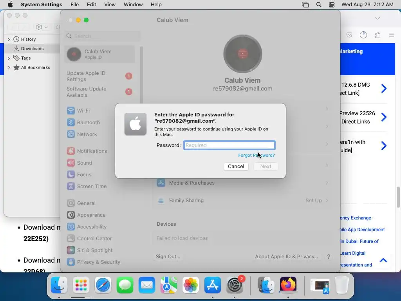Viewport: 401px width, 301px height.
Task: Open Messages app in Dock
Action: tap(125, 285)
